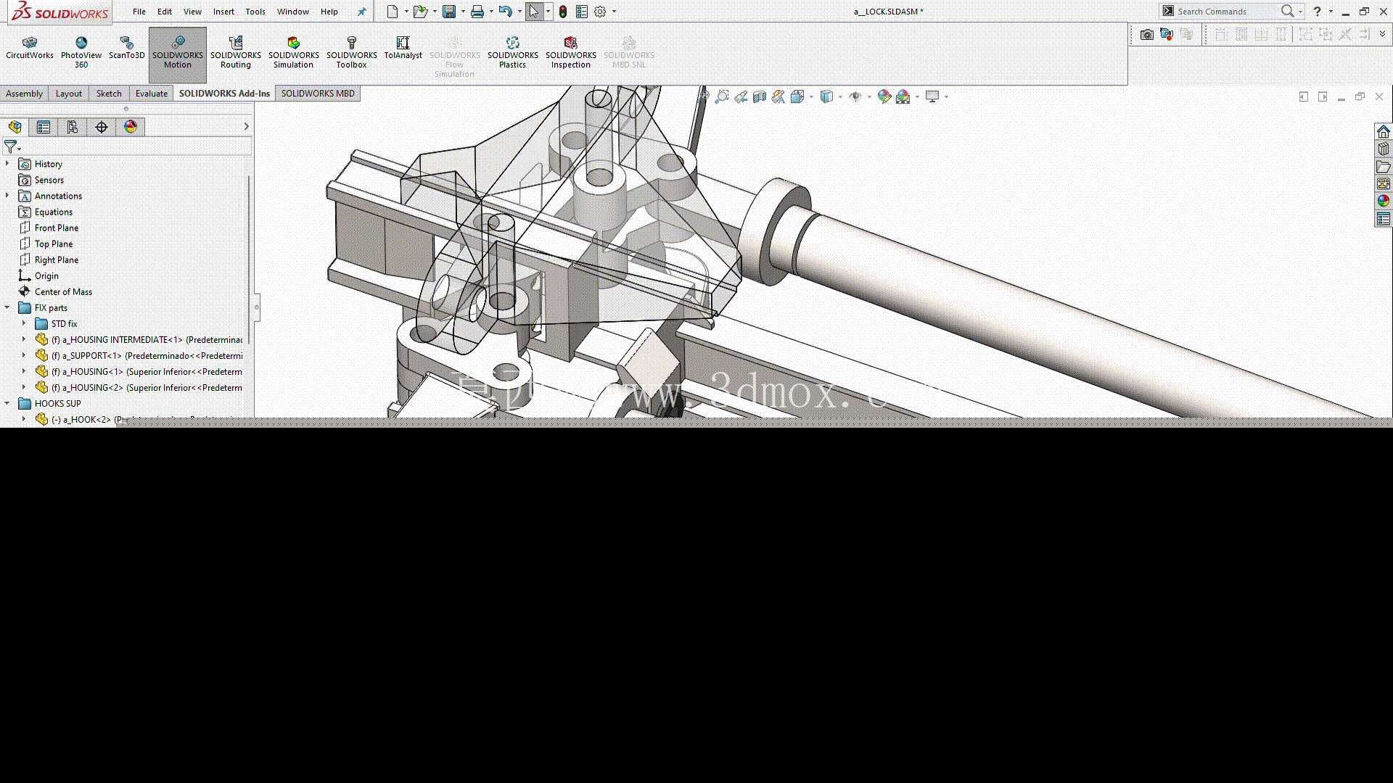Image resolution: width=1393 pixels, height=783 pixels.
Task: Expand the Annotations node
Action: [7, 196]
